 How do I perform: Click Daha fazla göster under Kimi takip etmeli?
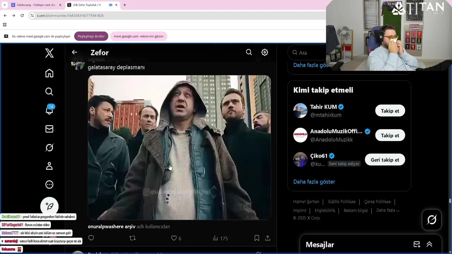(314, 182)
